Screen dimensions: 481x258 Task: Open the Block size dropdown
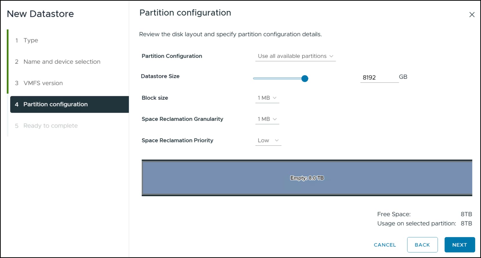tap(267, 98)
